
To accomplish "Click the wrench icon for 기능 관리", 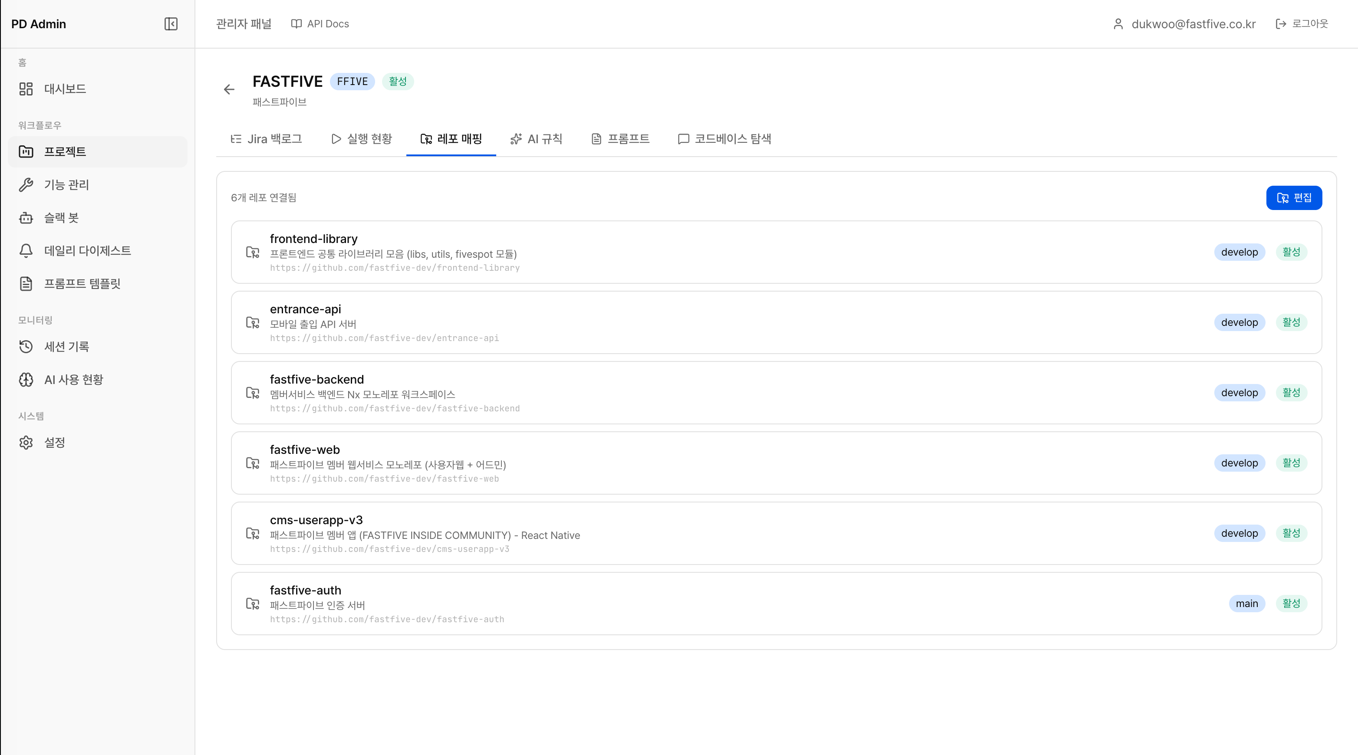I will click(26, 184).
